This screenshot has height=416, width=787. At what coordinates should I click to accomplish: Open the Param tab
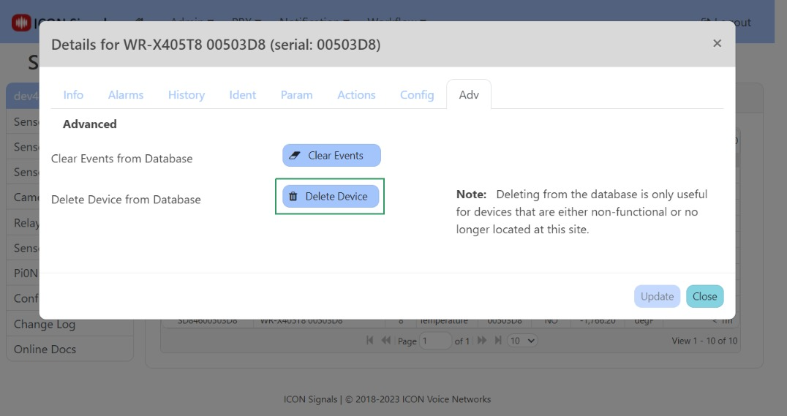pos(296,95)
